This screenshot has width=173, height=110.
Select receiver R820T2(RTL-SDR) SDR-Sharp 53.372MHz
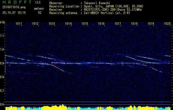113,10
